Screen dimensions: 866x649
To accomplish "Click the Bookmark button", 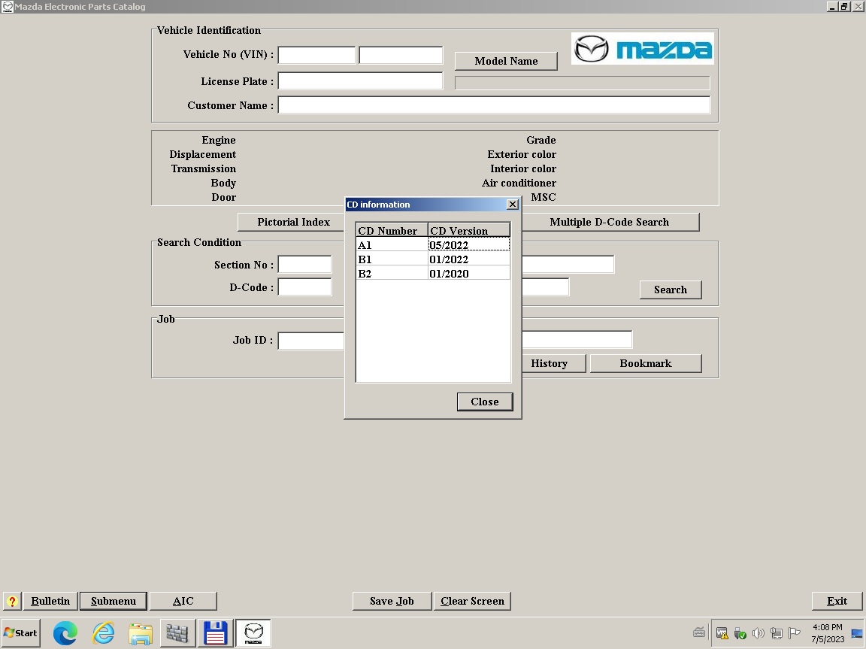I will click(x=646, y=363).
